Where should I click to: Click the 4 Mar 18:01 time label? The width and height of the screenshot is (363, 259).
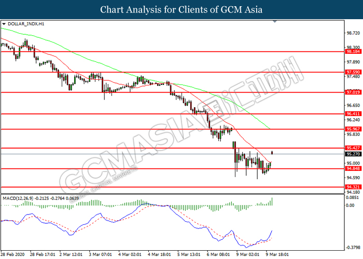click(x=159, y=254)
